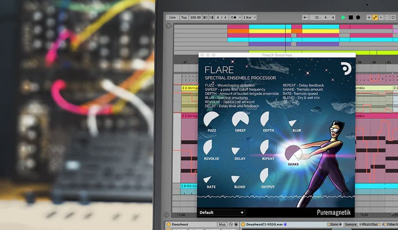Click bar marker 47 in the timeline ruler

185,62
